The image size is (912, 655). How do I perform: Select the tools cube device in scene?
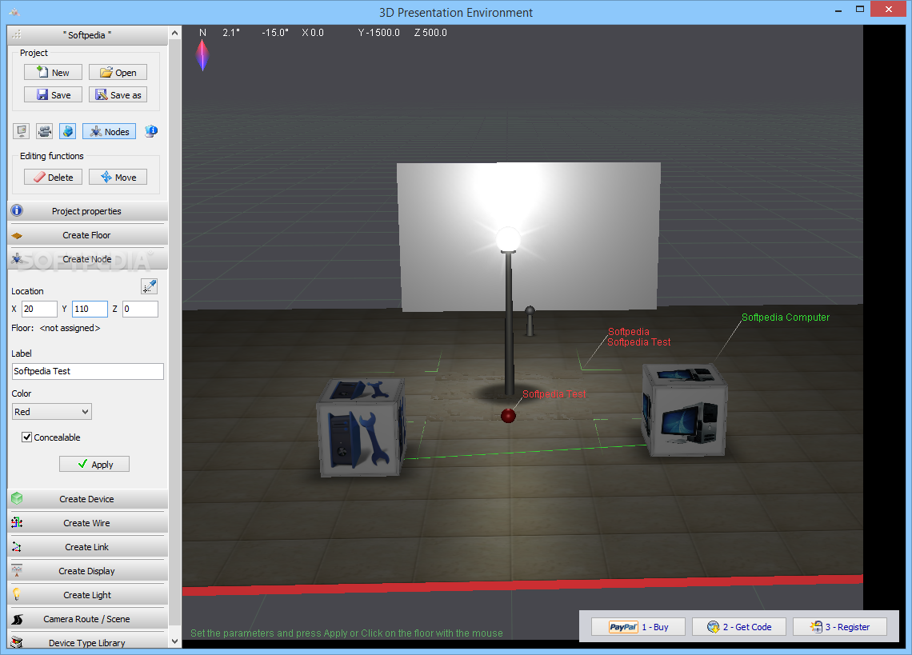point(361,428)
